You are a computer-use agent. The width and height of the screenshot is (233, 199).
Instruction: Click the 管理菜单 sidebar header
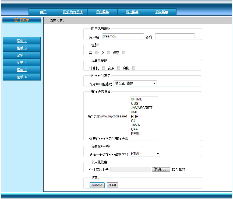click(22, 20)
